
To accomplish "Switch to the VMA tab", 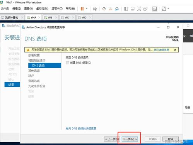I will click(34, 17).
